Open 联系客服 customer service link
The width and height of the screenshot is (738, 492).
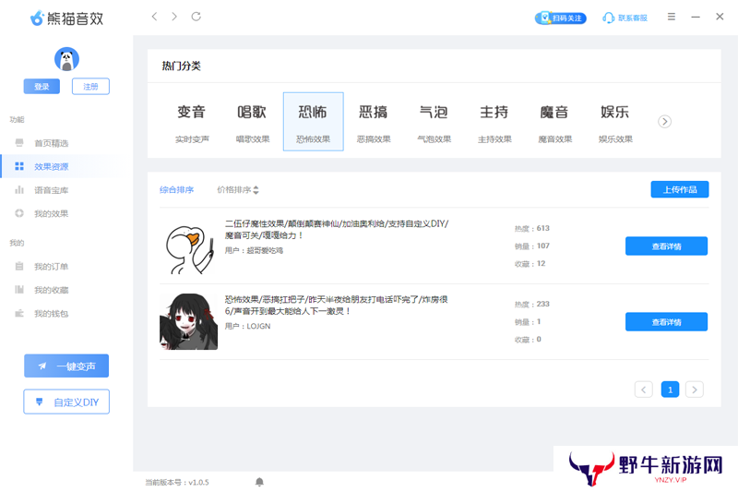625,18
